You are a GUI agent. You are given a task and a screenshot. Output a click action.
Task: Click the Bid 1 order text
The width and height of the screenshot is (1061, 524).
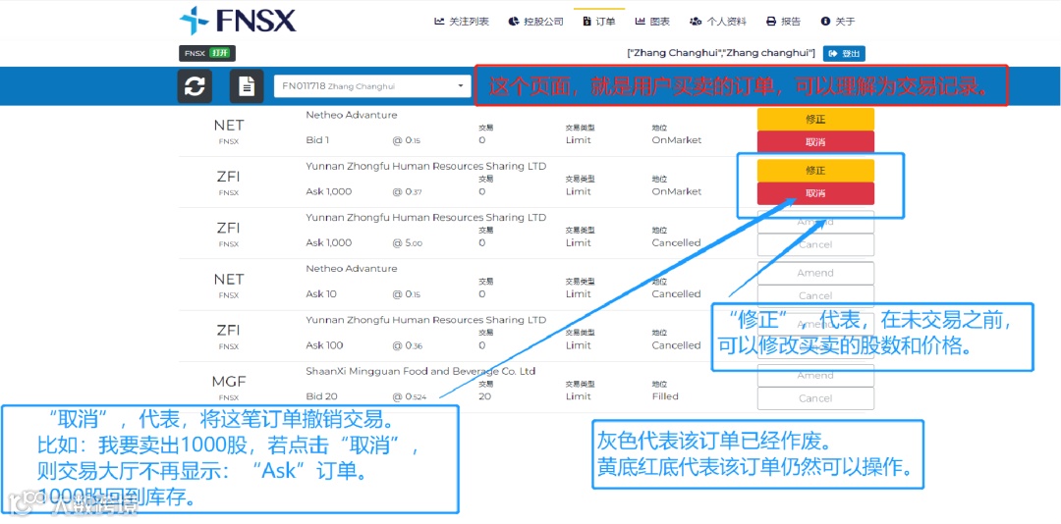[x=317, y=140]
